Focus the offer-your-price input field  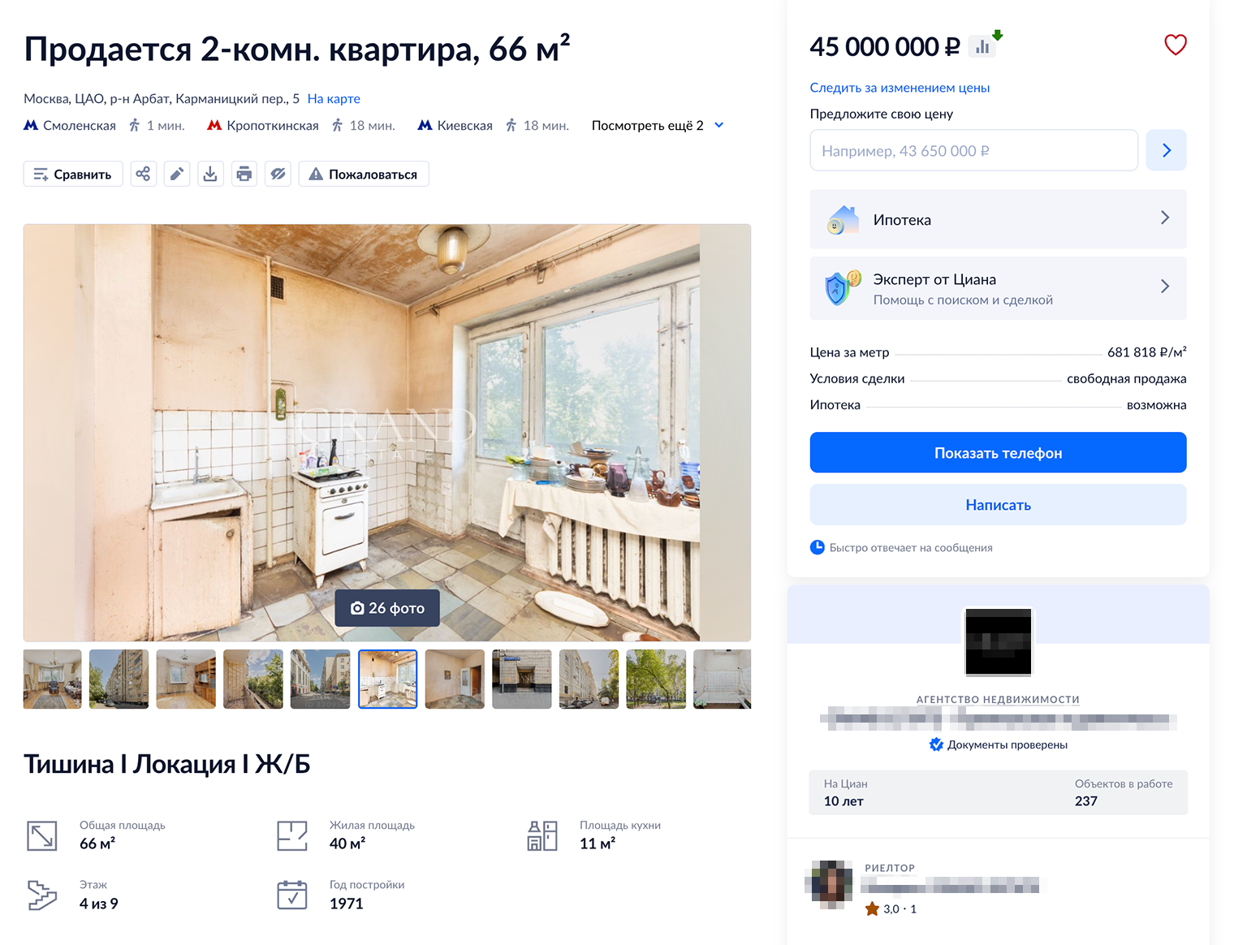click(974, 150)
